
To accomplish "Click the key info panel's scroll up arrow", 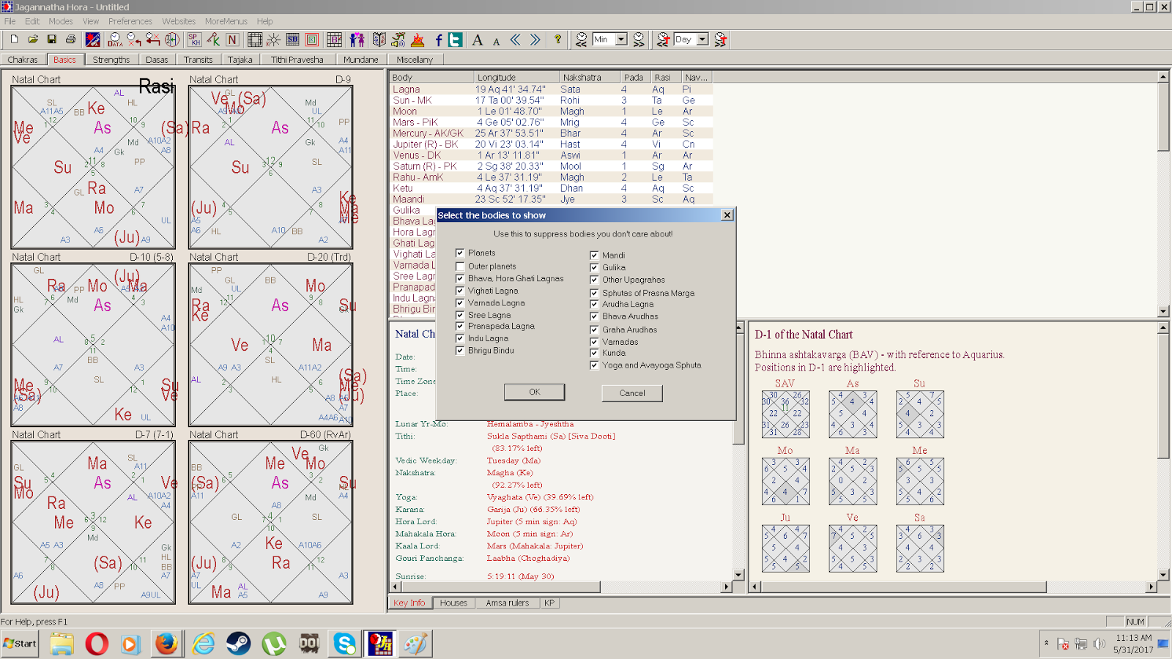I will (738, 327).
